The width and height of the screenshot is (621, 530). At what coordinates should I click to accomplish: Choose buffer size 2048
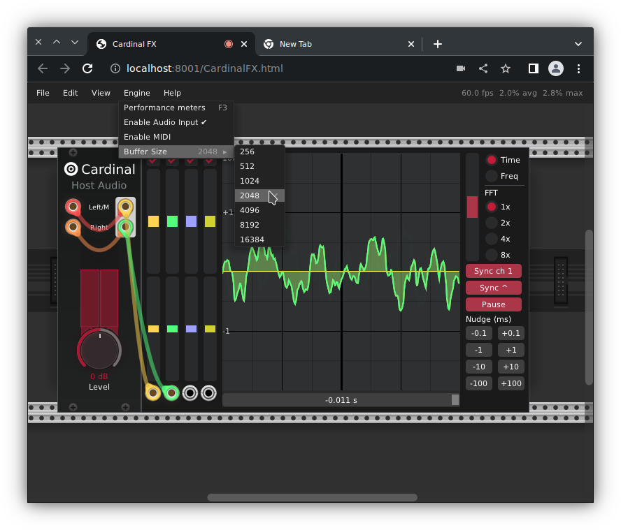click(260, 196)
